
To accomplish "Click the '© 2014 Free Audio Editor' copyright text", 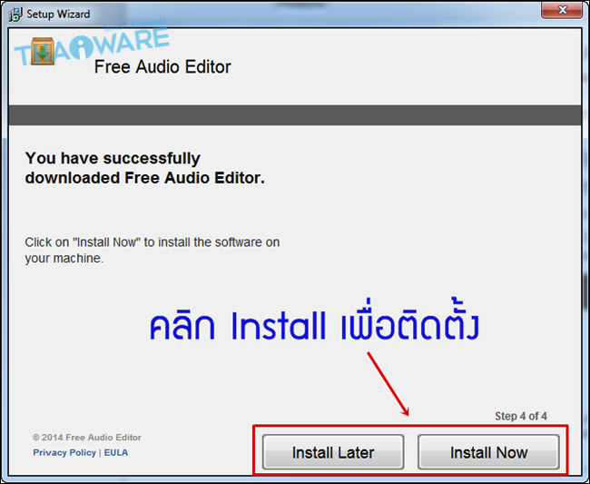I will pos(87,438).
